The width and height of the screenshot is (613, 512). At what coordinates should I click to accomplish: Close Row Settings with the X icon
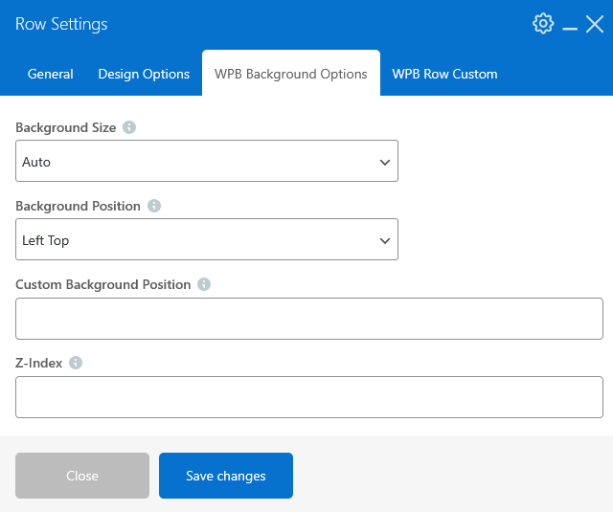595,24
